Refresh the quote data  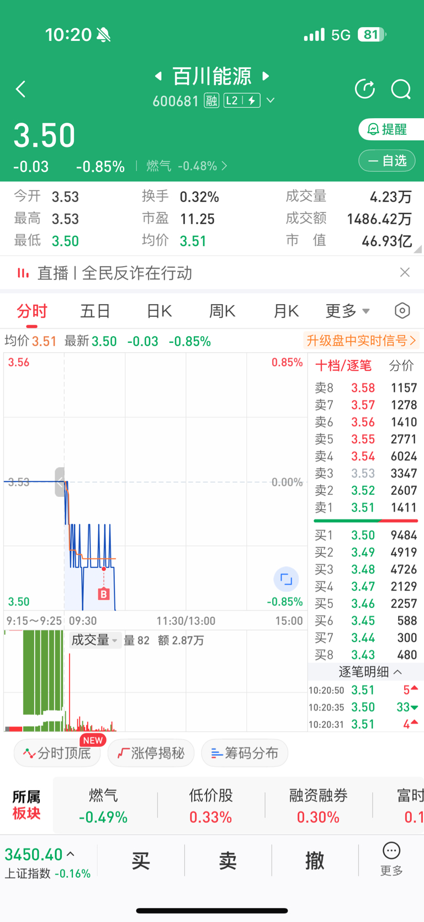(365, 89)
